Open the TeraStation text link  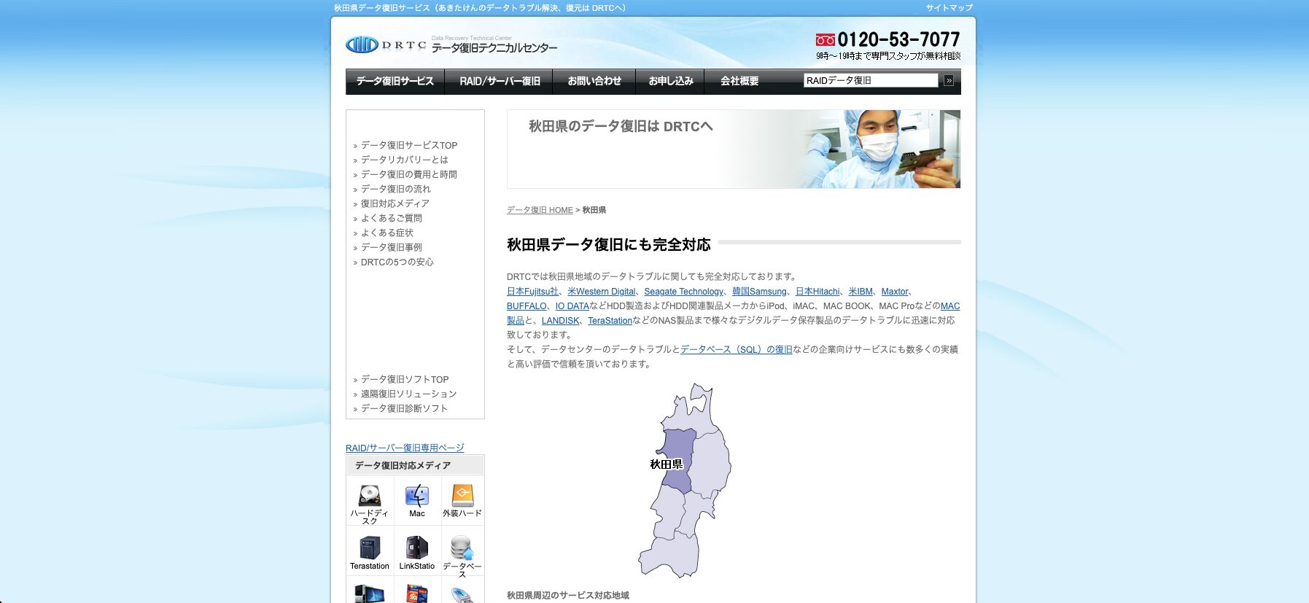point(610,320)
